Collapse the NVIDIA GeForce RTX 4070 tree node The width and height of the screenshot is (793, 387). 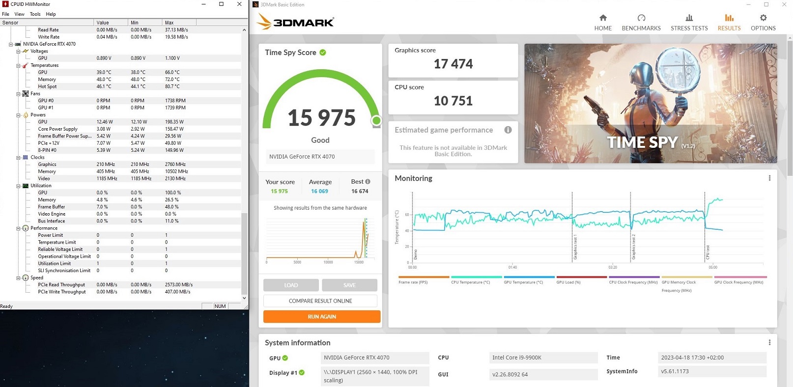pyautogui.click(x=11, y=44)
